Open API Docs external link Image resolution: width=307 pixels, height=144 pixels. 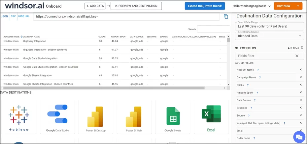(295, 48)
